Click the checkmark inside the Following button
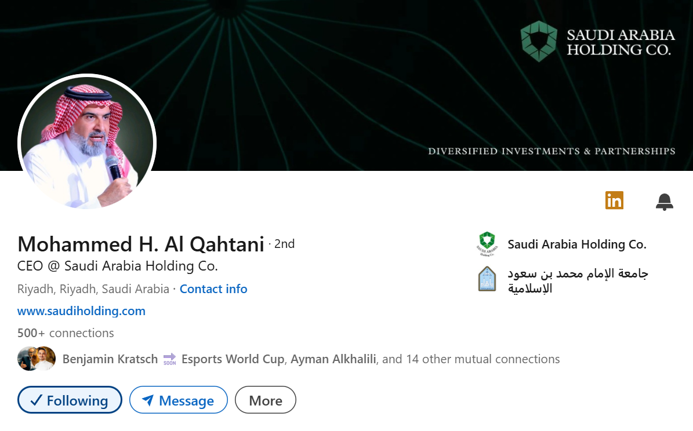This screenshot has width=693, height=431. point(37,400)
